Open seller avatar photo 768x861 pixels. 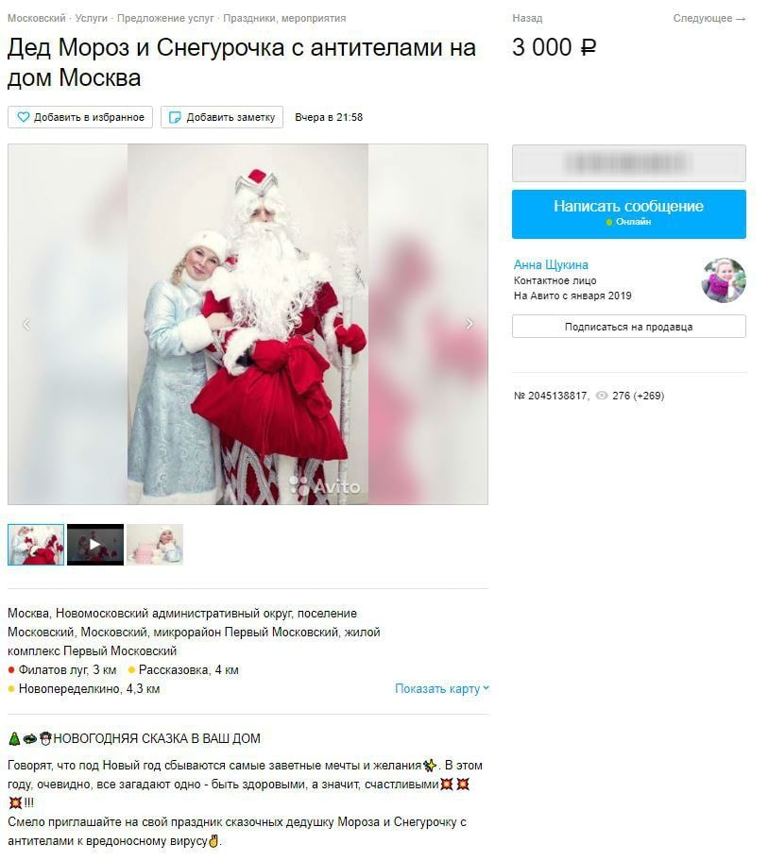click(724, 280)
